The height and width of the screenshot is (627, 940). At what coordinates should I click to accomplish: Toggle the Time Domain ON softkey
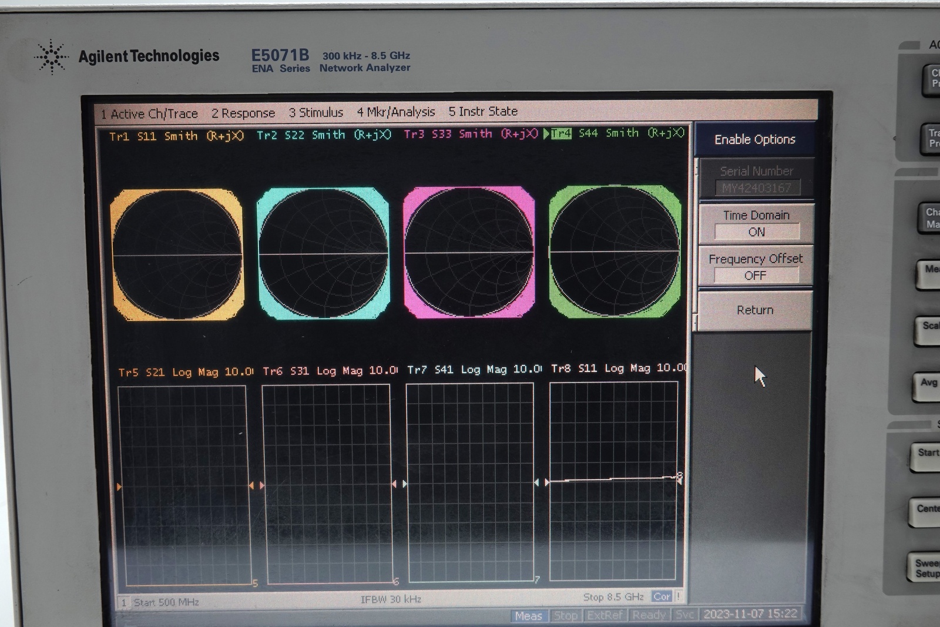(x=756, y=223)
